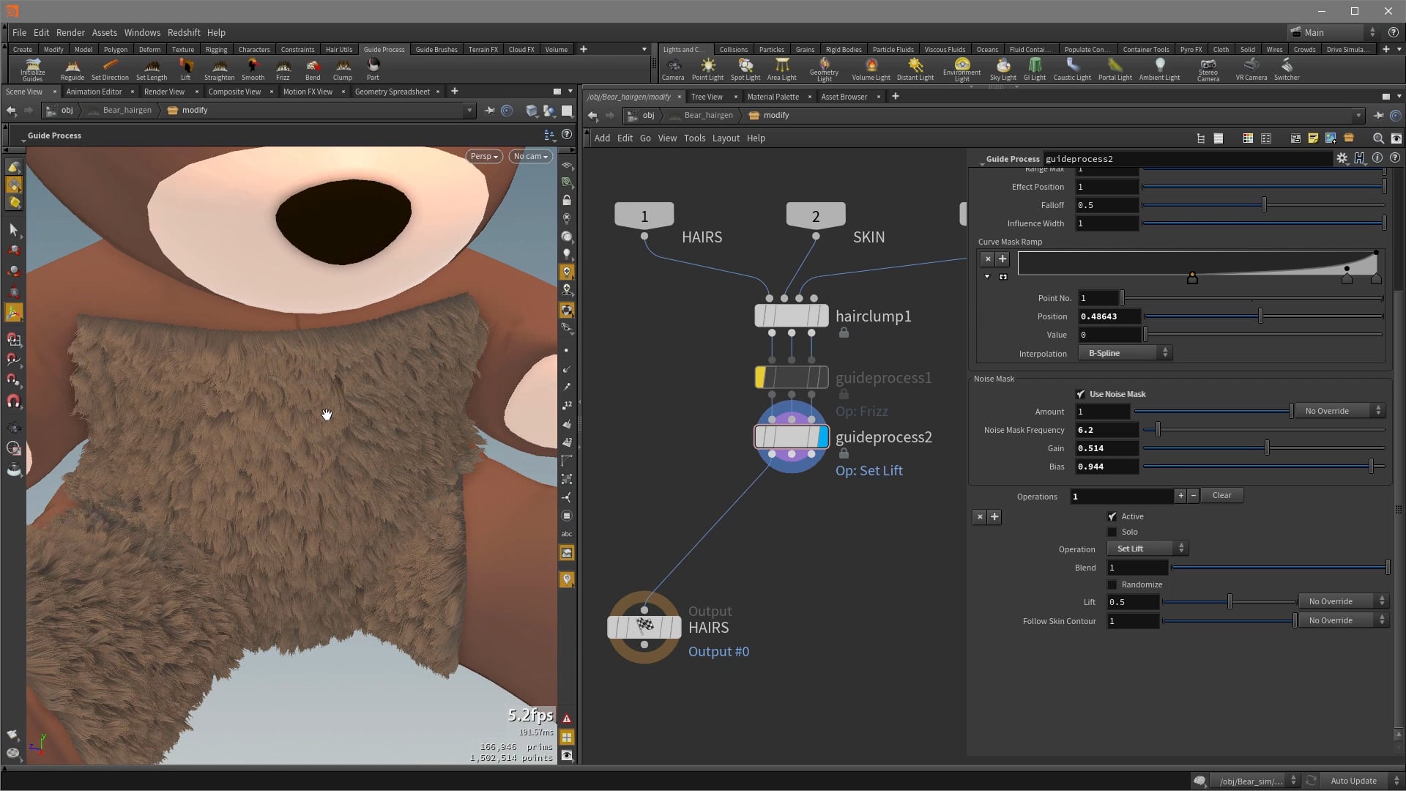Toggle the Use Noise Mask checkbox

click(1080, 394)
